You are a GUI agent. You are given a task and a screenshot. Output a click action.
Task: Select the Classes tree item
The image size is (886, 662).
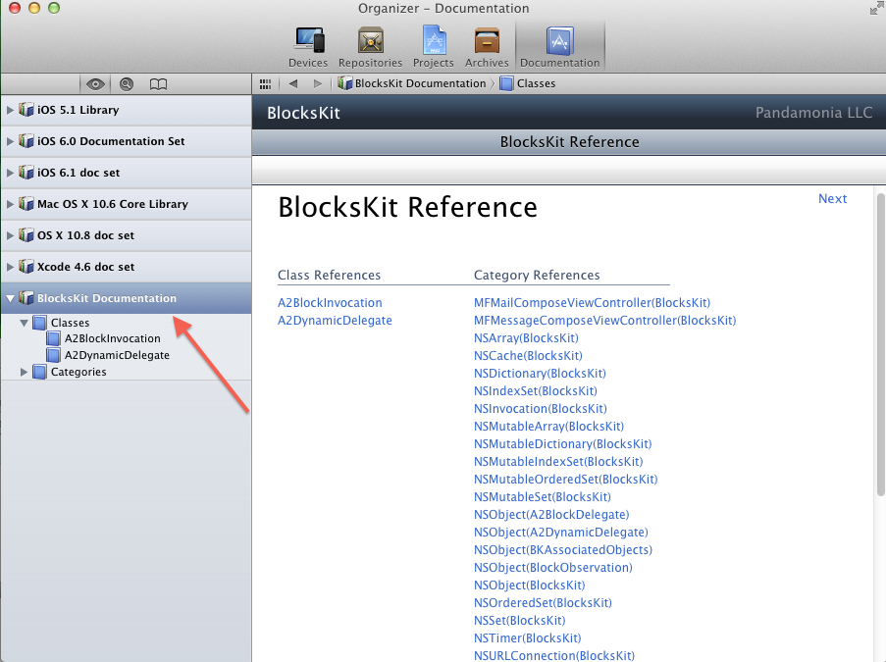[70, 323]
